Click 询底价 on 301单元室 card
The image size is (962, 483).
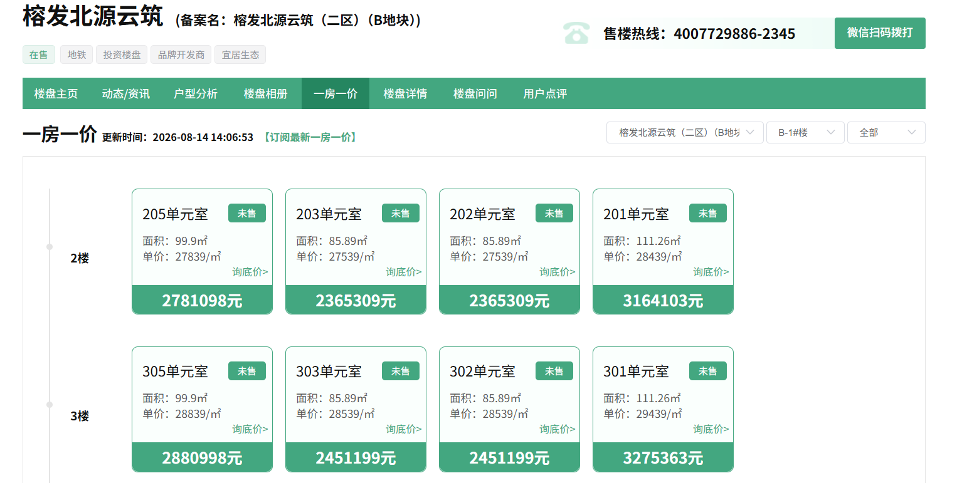coord(711,429)
